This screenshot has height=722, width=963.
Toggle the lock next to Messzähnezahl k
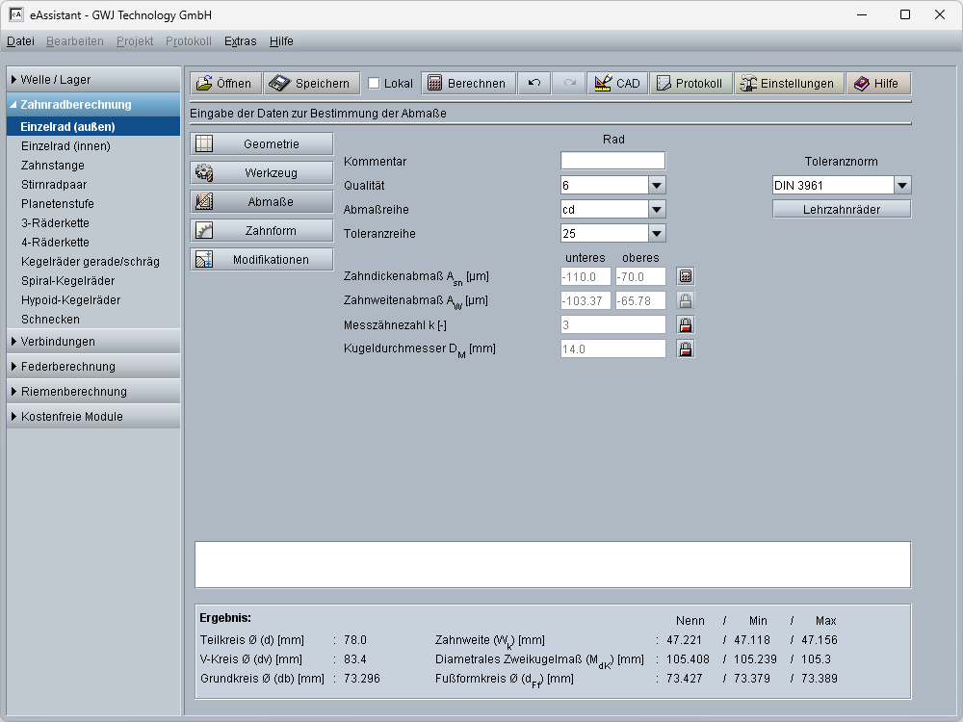coord(686,324)
